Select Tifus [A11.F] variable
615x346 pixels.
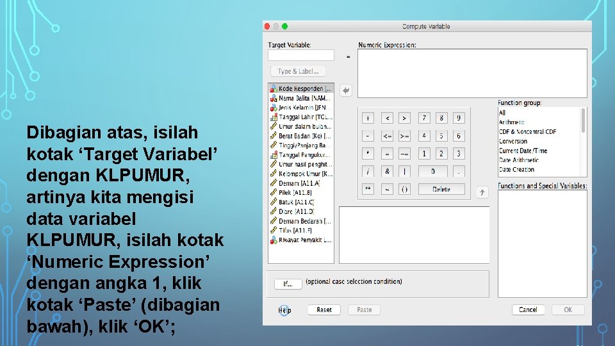301,230
